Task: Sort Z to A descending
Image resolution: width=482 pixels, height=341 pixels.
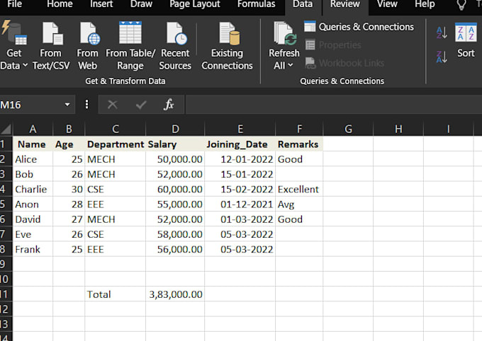Action: [x=442, y=57]
